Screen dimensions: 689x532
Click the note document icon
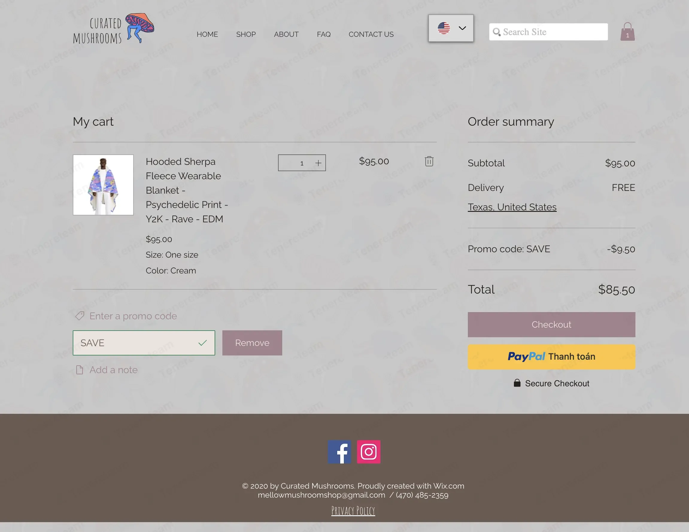[80, 370]
